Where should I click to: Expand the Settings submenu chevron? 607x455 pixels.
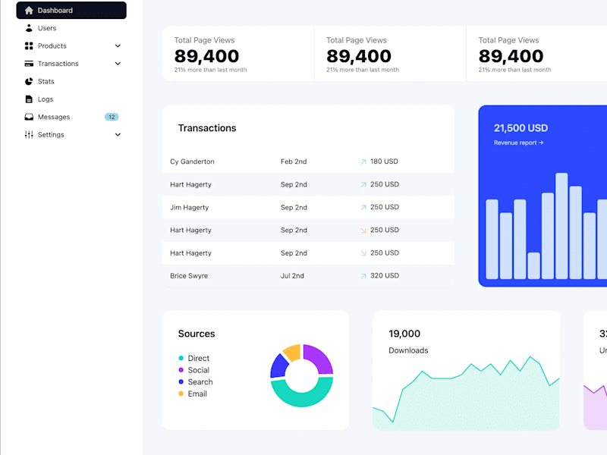point(118,135)
